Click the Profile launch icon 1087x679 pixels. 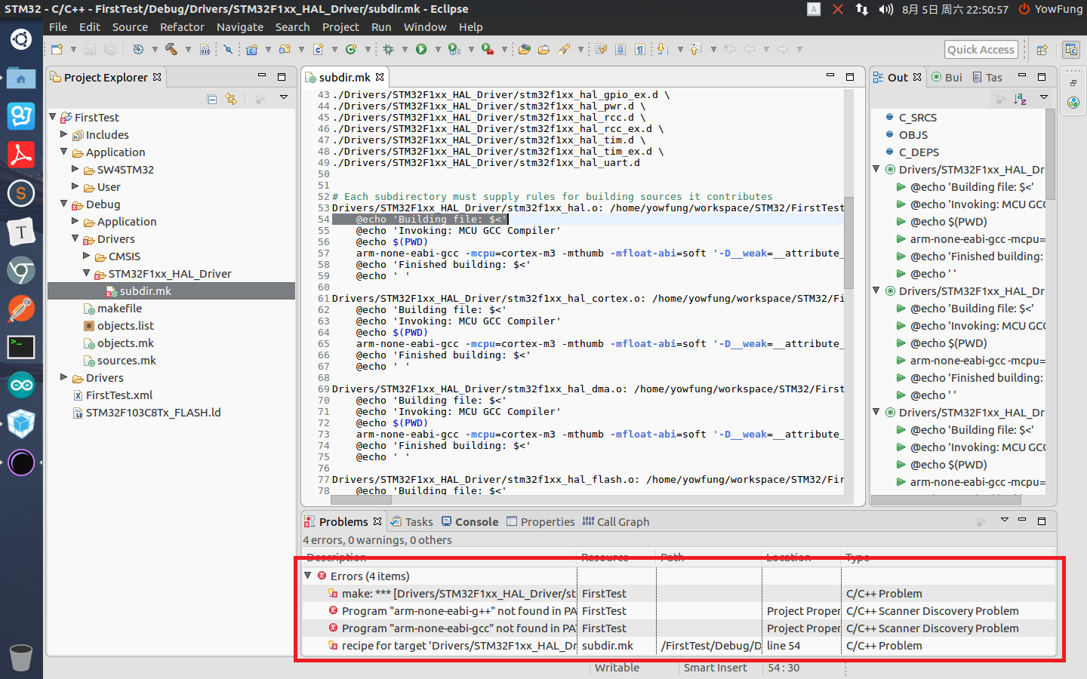click(x=454, y=49)
